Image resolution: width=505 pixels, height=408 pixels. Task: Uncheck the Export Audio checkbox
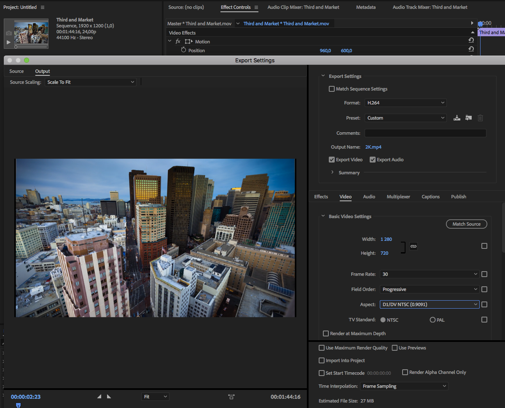(x=373, y=160)
